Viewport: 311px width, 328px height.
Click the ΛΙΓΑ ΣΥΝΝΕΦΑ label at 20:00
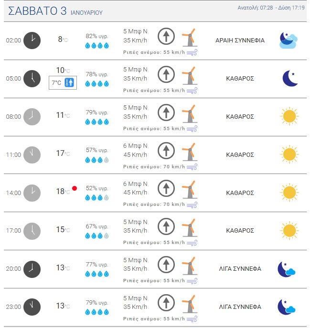[x=240, y=268]
